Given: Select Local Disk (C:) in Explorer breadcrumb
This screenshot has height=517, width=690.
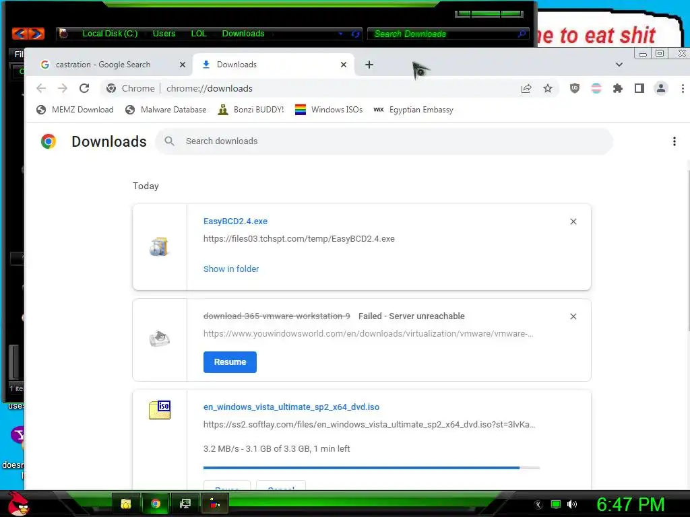Looking at the screenshot, I should [x=110, y=34].
